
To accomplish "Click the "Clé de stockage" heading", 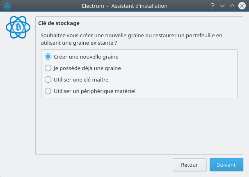I will click(x=59, y=23).
